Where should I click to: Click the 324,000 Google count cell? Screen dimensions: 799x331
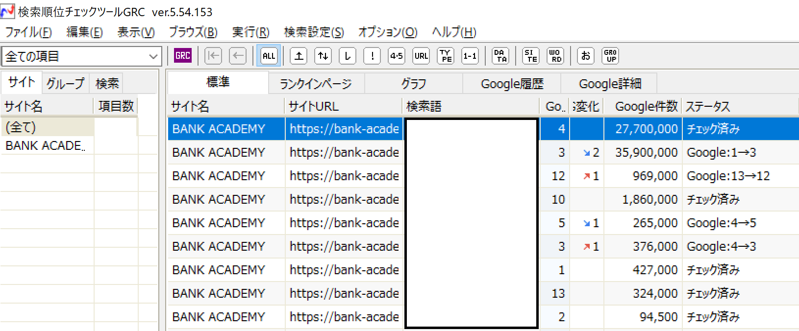click(643, 293)
